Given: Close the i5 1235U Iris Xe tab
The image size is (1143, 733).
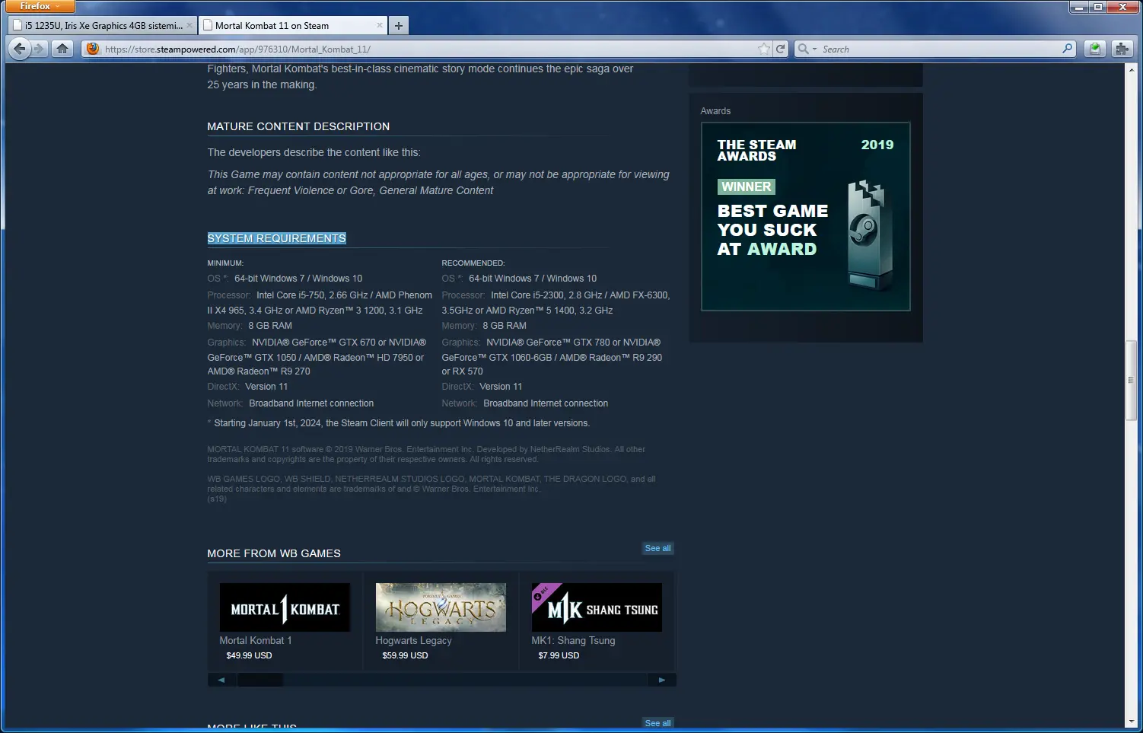Looking at the screenshot, I should [x=189, y=25].
